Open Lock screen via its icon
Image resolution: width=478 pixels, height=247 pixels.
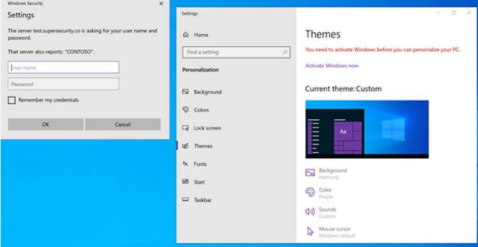coord(186,128)
